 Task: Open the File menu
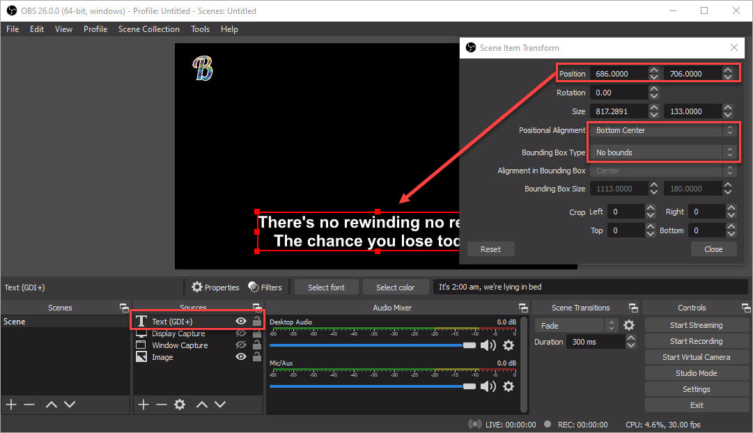pyautogui.click(x=13, y=29)
